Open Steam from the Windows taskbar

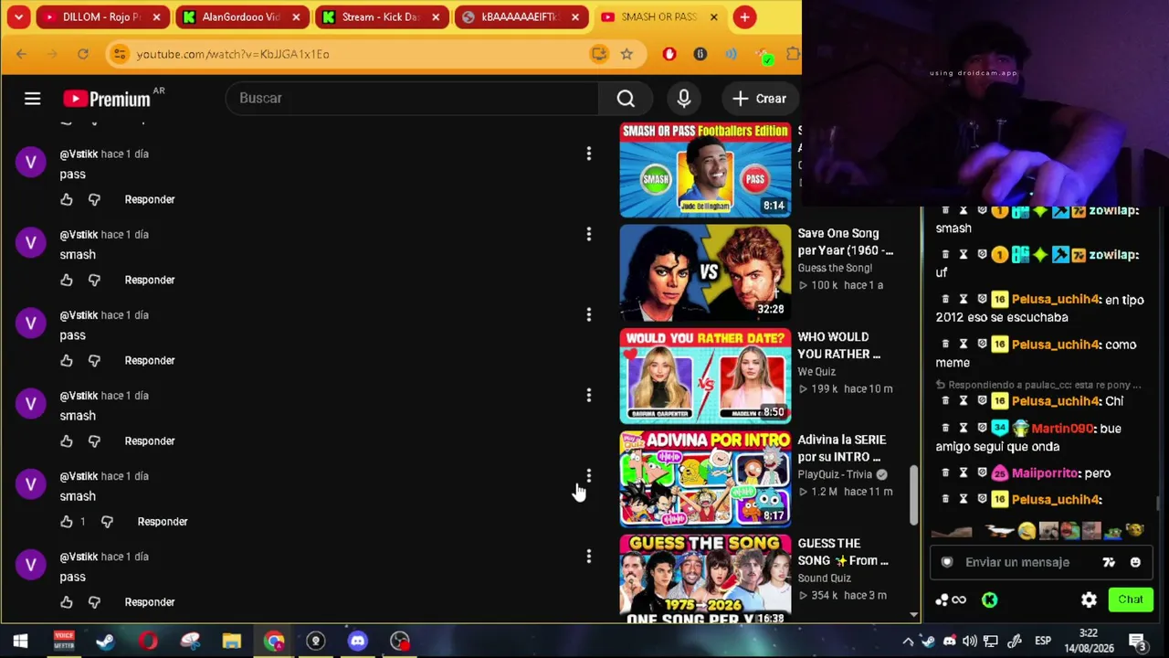point(105,641)
